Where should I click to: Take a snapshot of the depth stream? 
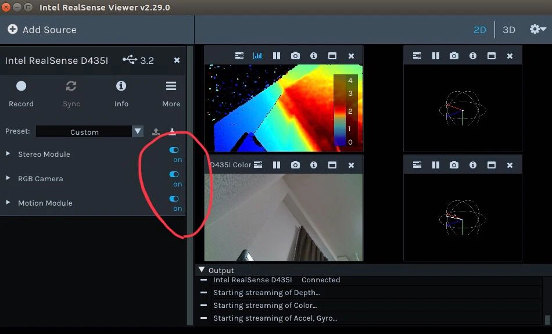[x=295, y=56]
